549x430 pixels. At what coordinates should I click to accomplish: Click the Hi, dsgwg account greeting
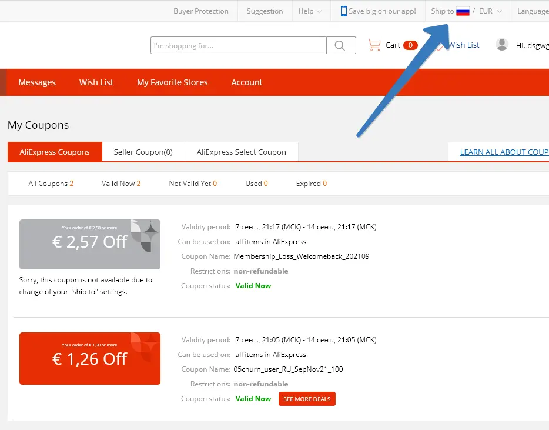(x=532, y=45)
